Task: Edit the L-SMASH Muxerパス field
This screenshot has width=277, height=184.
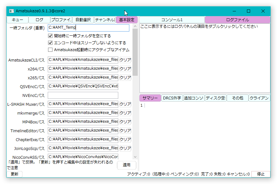Action: coord(83,104)
